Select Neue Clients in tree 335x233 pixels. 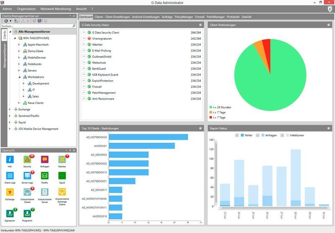click(36, 103)
